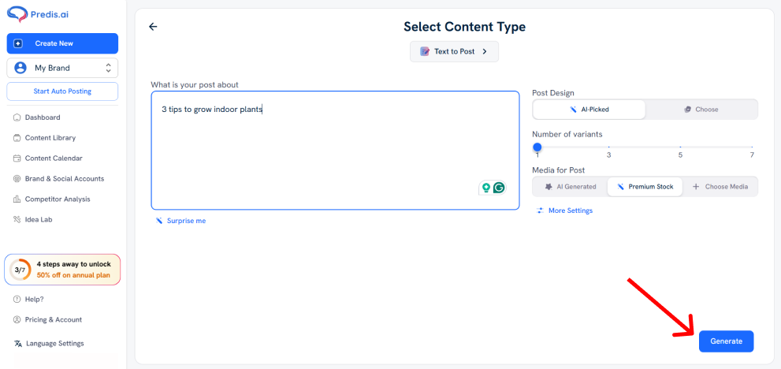Click the back arrow icon
The image size is (781, 369).
click(153, 27)
